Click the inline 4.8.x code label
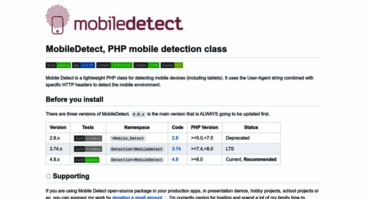The image size is (366, 199). click(x=138, y=114)
